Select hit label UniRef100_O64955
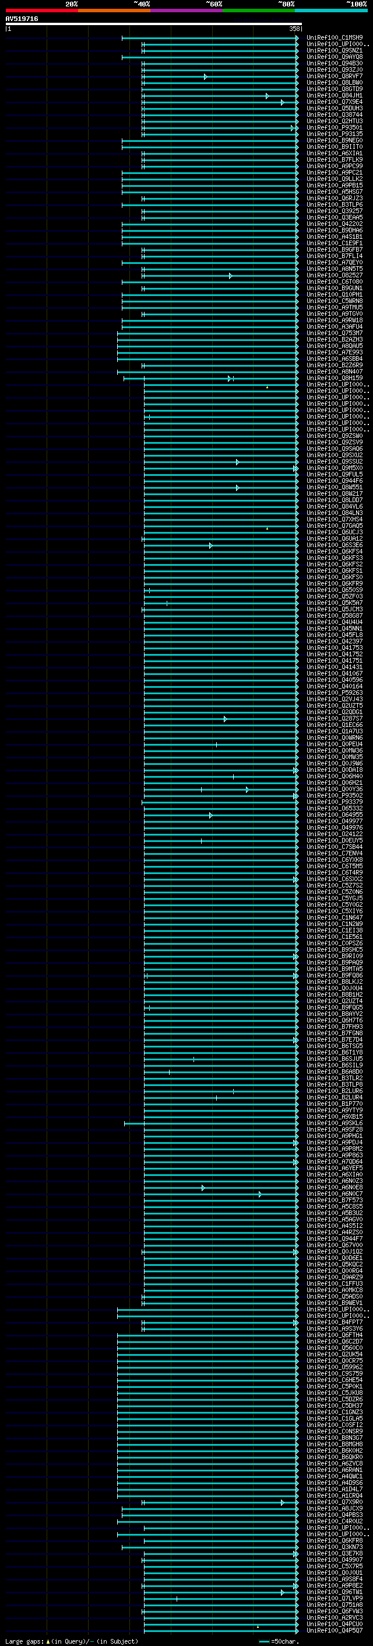The image size is (373, 1646). click(x=334, y=814)
